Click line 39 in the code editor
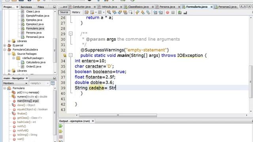253x142 pixels. click(161, 88)
